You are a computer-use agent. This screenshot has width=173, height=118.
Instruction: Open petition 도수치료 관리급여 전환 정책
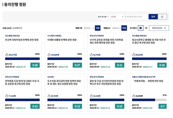64,82
